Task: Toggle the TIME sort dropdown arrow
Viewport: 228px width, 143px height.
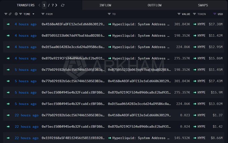Action: click(x=34, y=14)
